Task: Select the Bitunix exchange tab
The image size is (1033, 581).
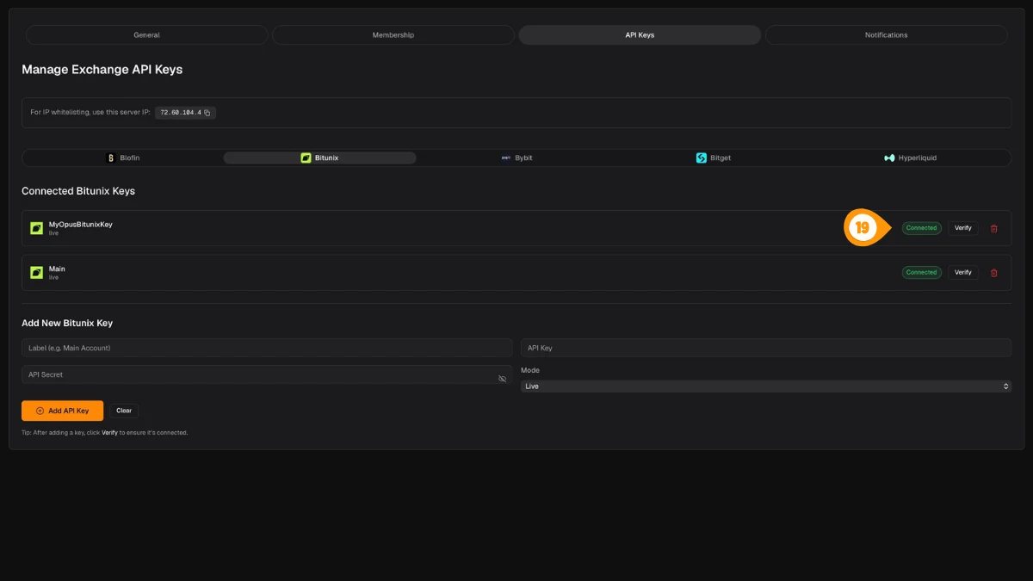Action: click(x=319, y=158)
